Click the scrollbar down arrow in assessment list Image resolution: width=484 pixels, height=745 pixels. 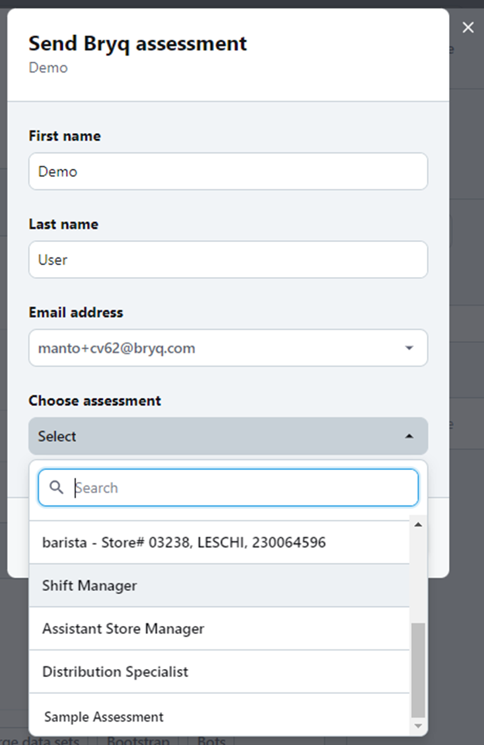coord(418,726)
